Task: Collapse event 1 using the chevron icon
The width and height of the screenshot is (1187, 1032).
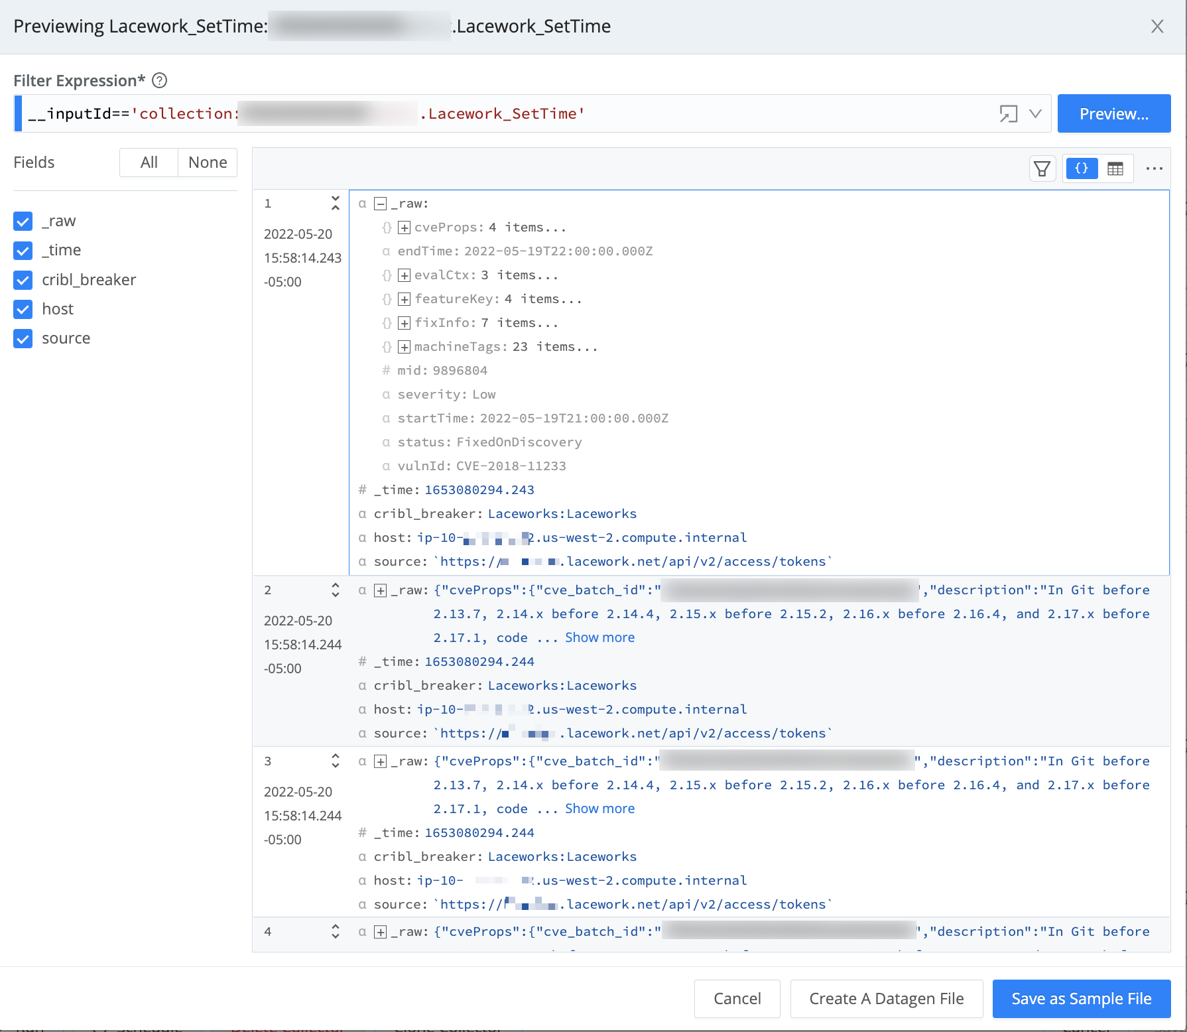Action: point(336,204)
